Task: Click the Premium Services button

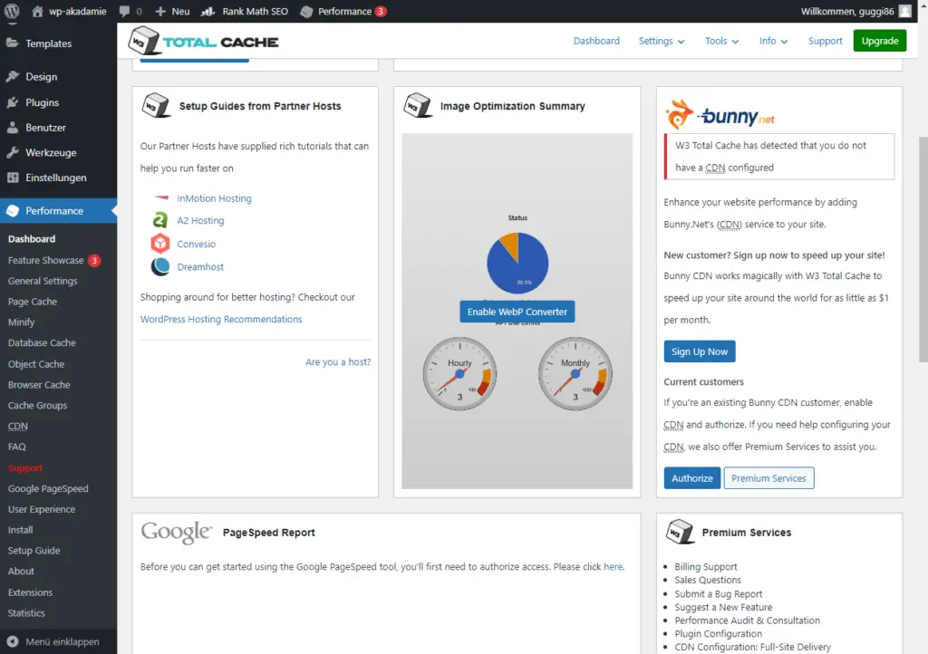Action: click(768, 477)
